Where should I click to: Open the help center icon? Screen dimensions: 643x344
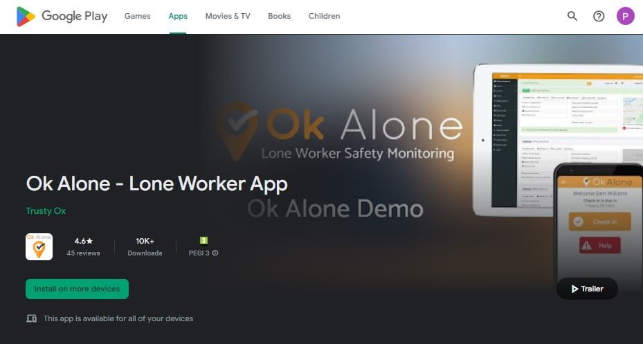pyautogui.click(x=599, y=16)
